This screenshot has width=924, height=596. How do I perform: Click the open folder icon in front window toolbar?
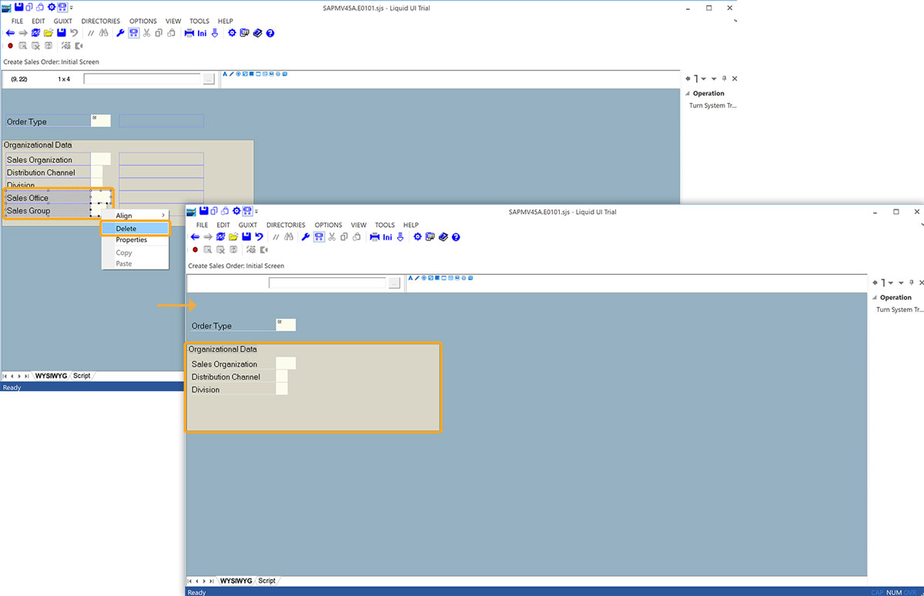tap(233, 237)
